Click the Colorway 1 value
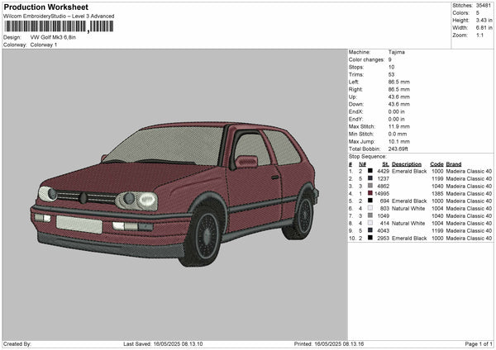Image resolution: width=496 pixels, height=350 pixels. point(45,45)
